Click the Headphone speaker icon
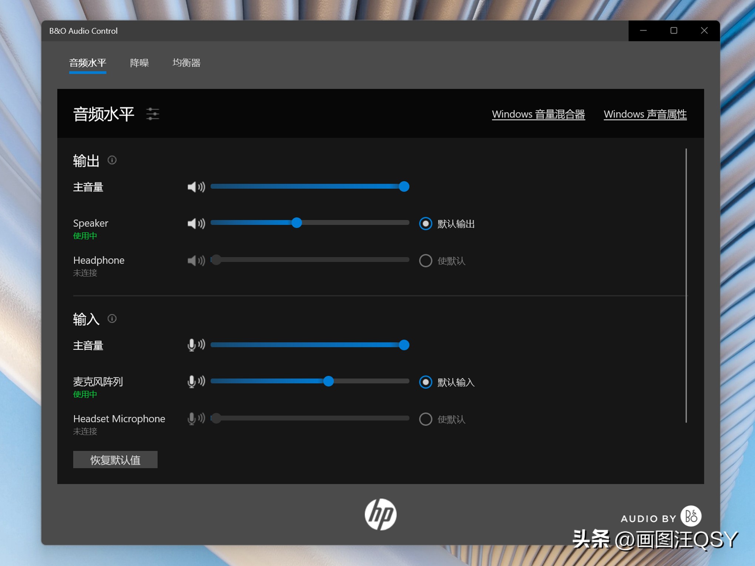Viewport: 755px width, 566px height. pyautogui.click(x=195, y=260)
